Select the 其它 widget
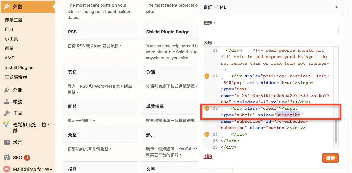This screenshot has width=352, height=173. [x=100, y=72]
